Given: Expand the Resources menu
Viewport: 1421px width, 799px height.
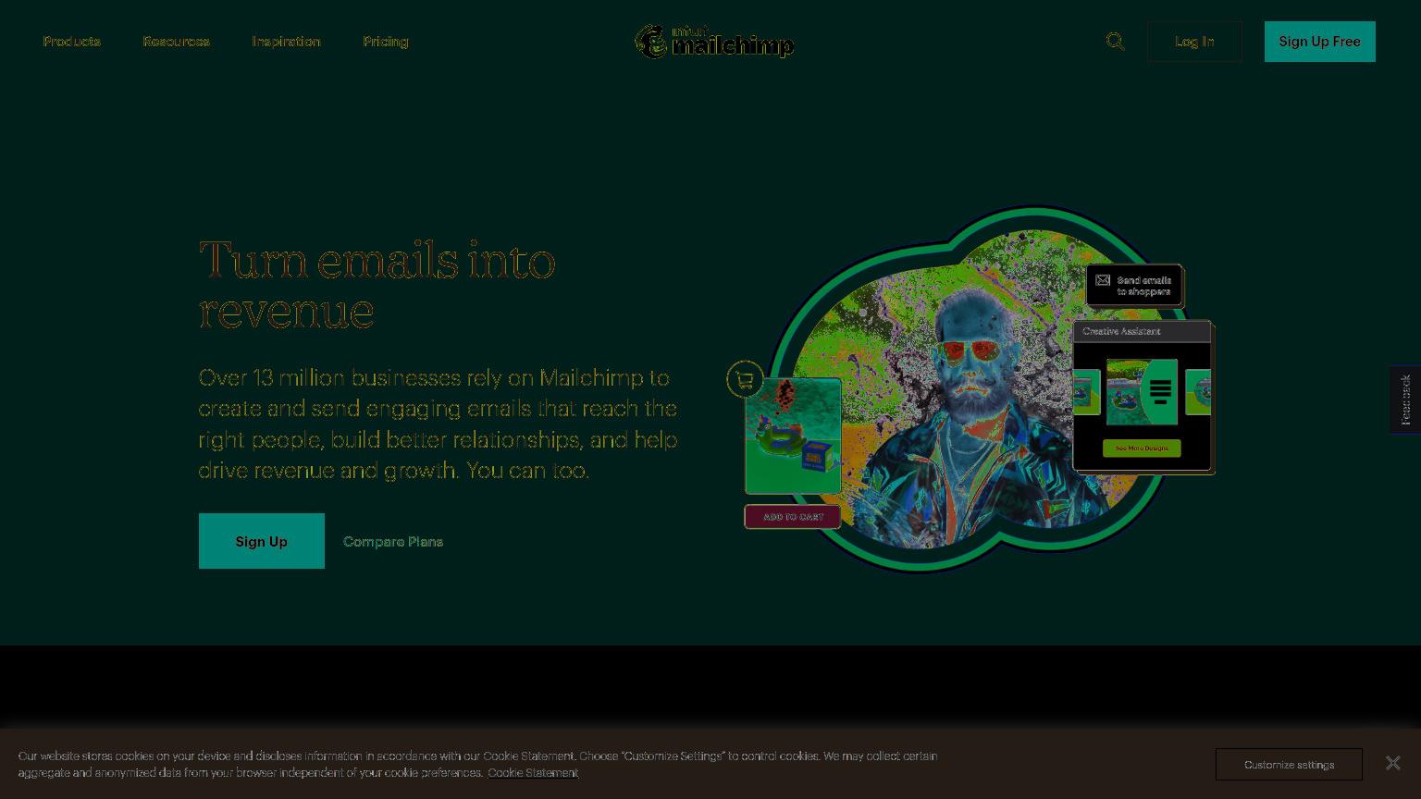Looking at the screenshot, I should point(176,42).
